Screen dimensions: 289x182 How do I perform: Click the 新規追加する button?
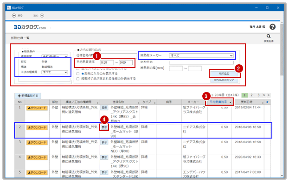point(28,96)
